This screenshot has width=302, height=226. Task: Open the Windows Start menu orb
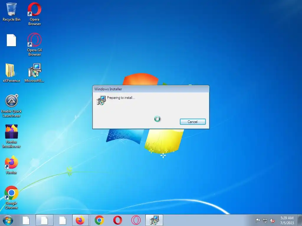coord(8,220)
